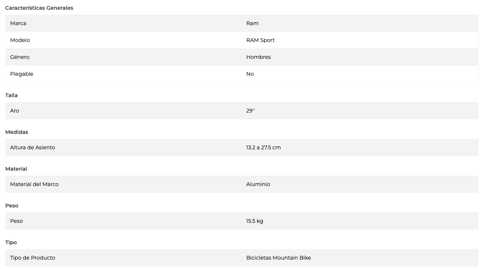This screenshot has height=269, width=484.
Task: Click the Talla section heading
Action: pyautogui.click(x=11, y=95)
